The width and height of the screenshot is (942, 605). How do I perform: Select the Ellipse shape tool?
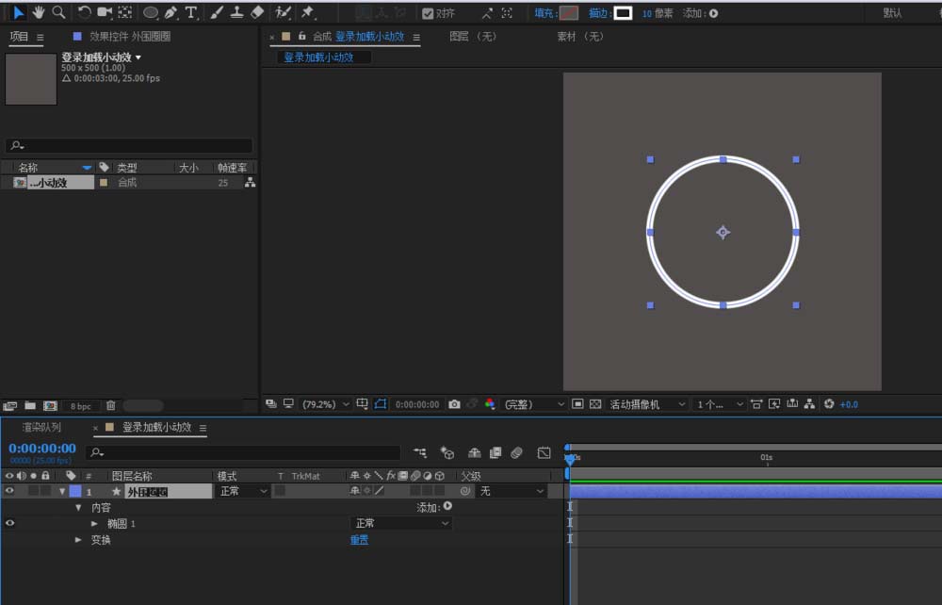click(150, 12)
